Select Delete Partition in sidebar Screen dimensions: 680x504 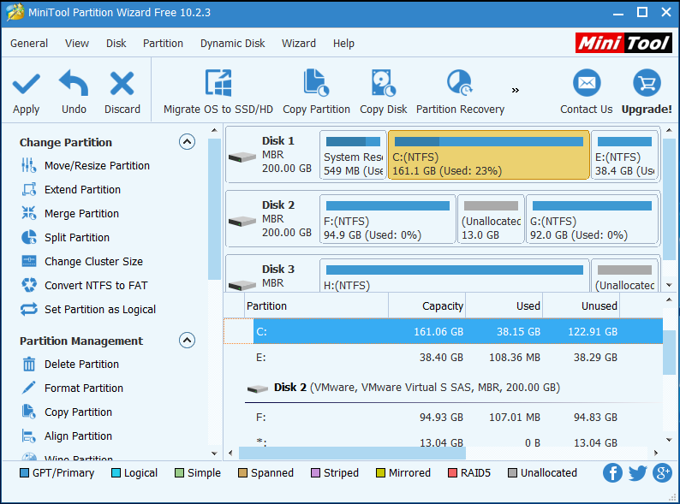pos(70,364)
